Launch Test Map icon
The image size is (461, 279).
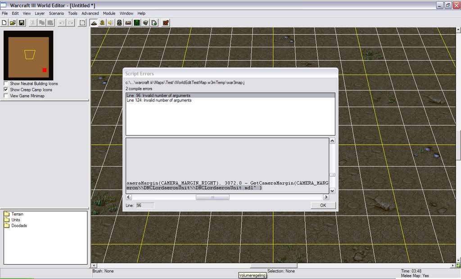click(166, 23)
